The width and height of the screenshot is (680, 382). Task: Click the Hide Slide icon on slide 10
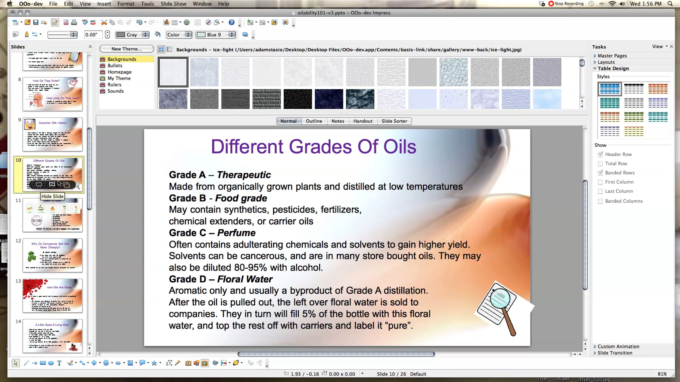pyautogui.click(x=52, y=184)
